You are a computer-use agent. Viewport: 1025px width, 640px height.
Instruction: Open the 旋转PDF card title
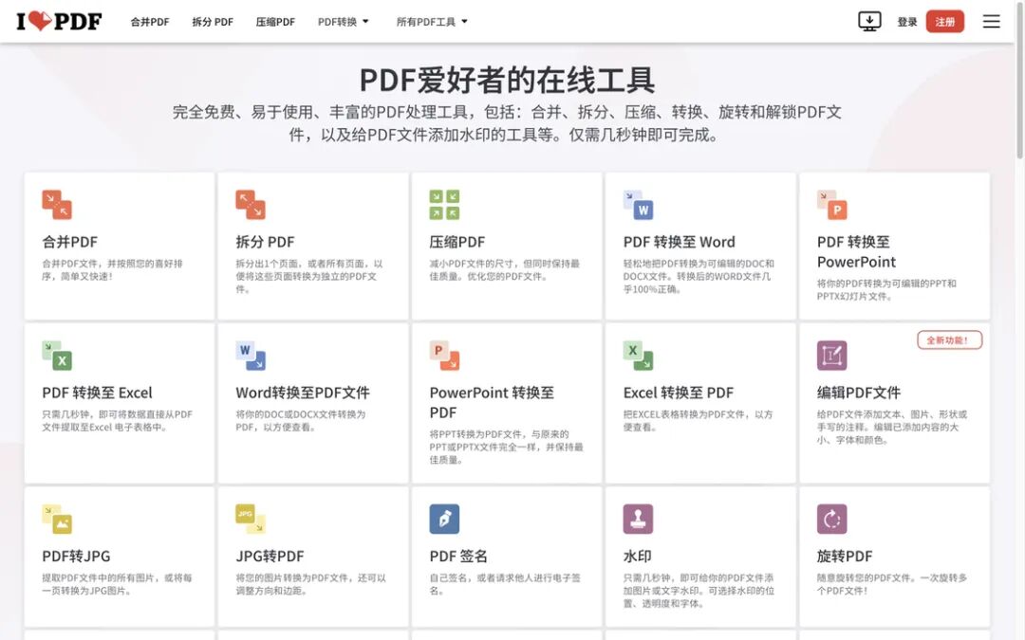(845, 556)
